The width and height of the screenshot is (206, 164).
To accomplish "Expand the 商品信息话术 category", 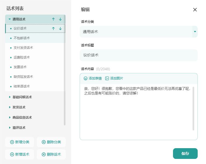I will click(x=10, y=118).
